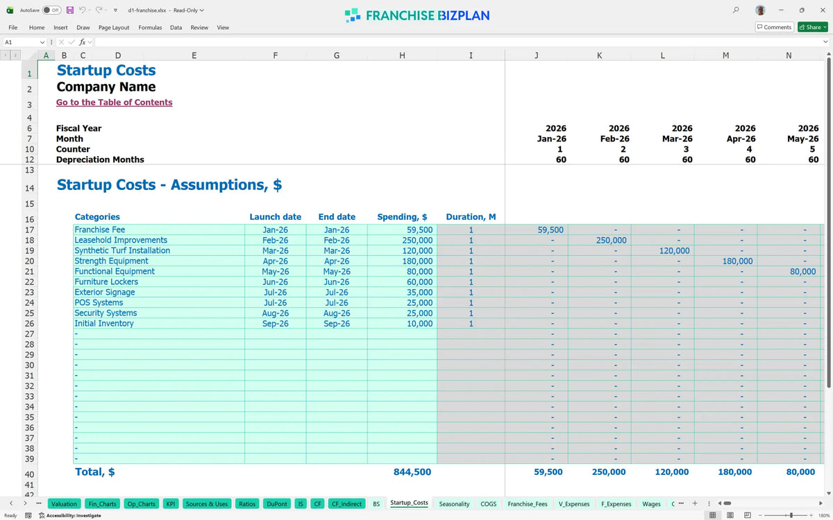833x520 pixels.
Task: Click previous sheet navigation arrow
Action: coord(11,503)
